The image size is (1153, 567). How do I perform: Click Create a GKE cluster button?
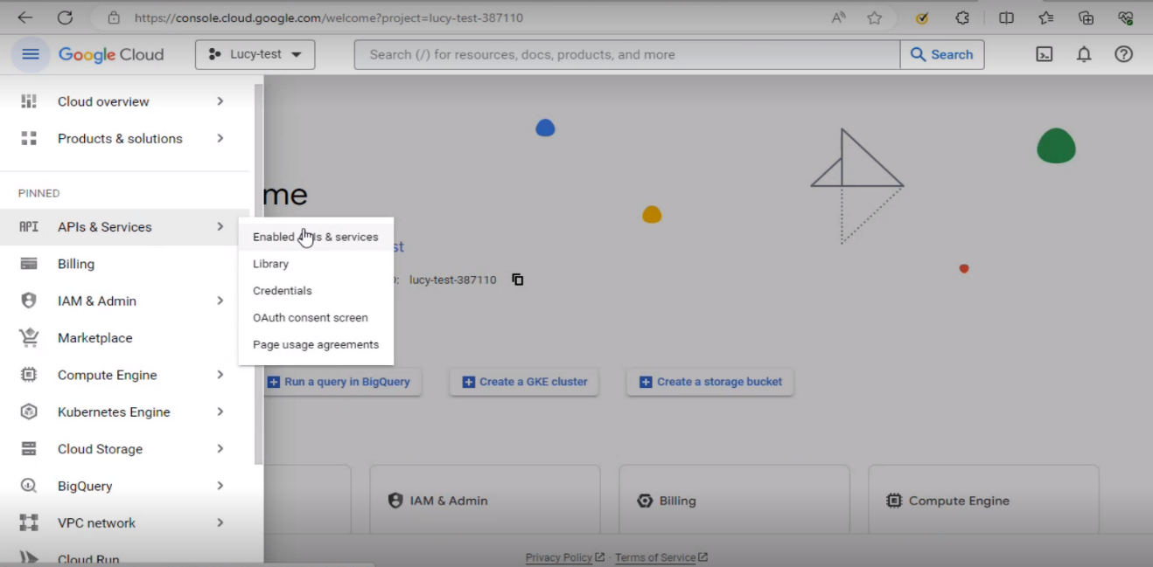pyautogui.click(x=524, y=382)
